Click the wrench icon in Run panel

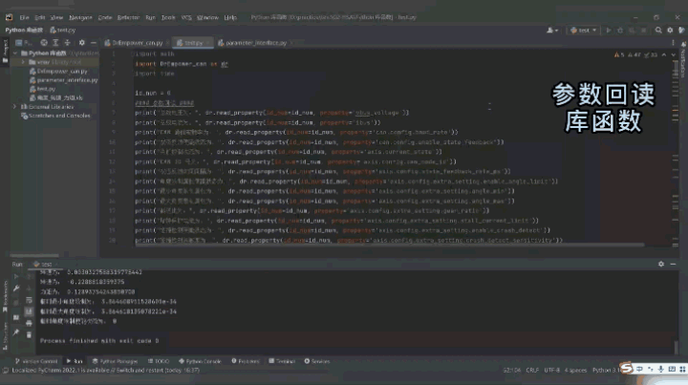click(16, 289)
